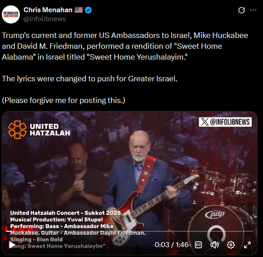This screenshot has width=263, height=257.
Task: Click the Information Liberation profile avatar
Action: (x=11, y=14)
